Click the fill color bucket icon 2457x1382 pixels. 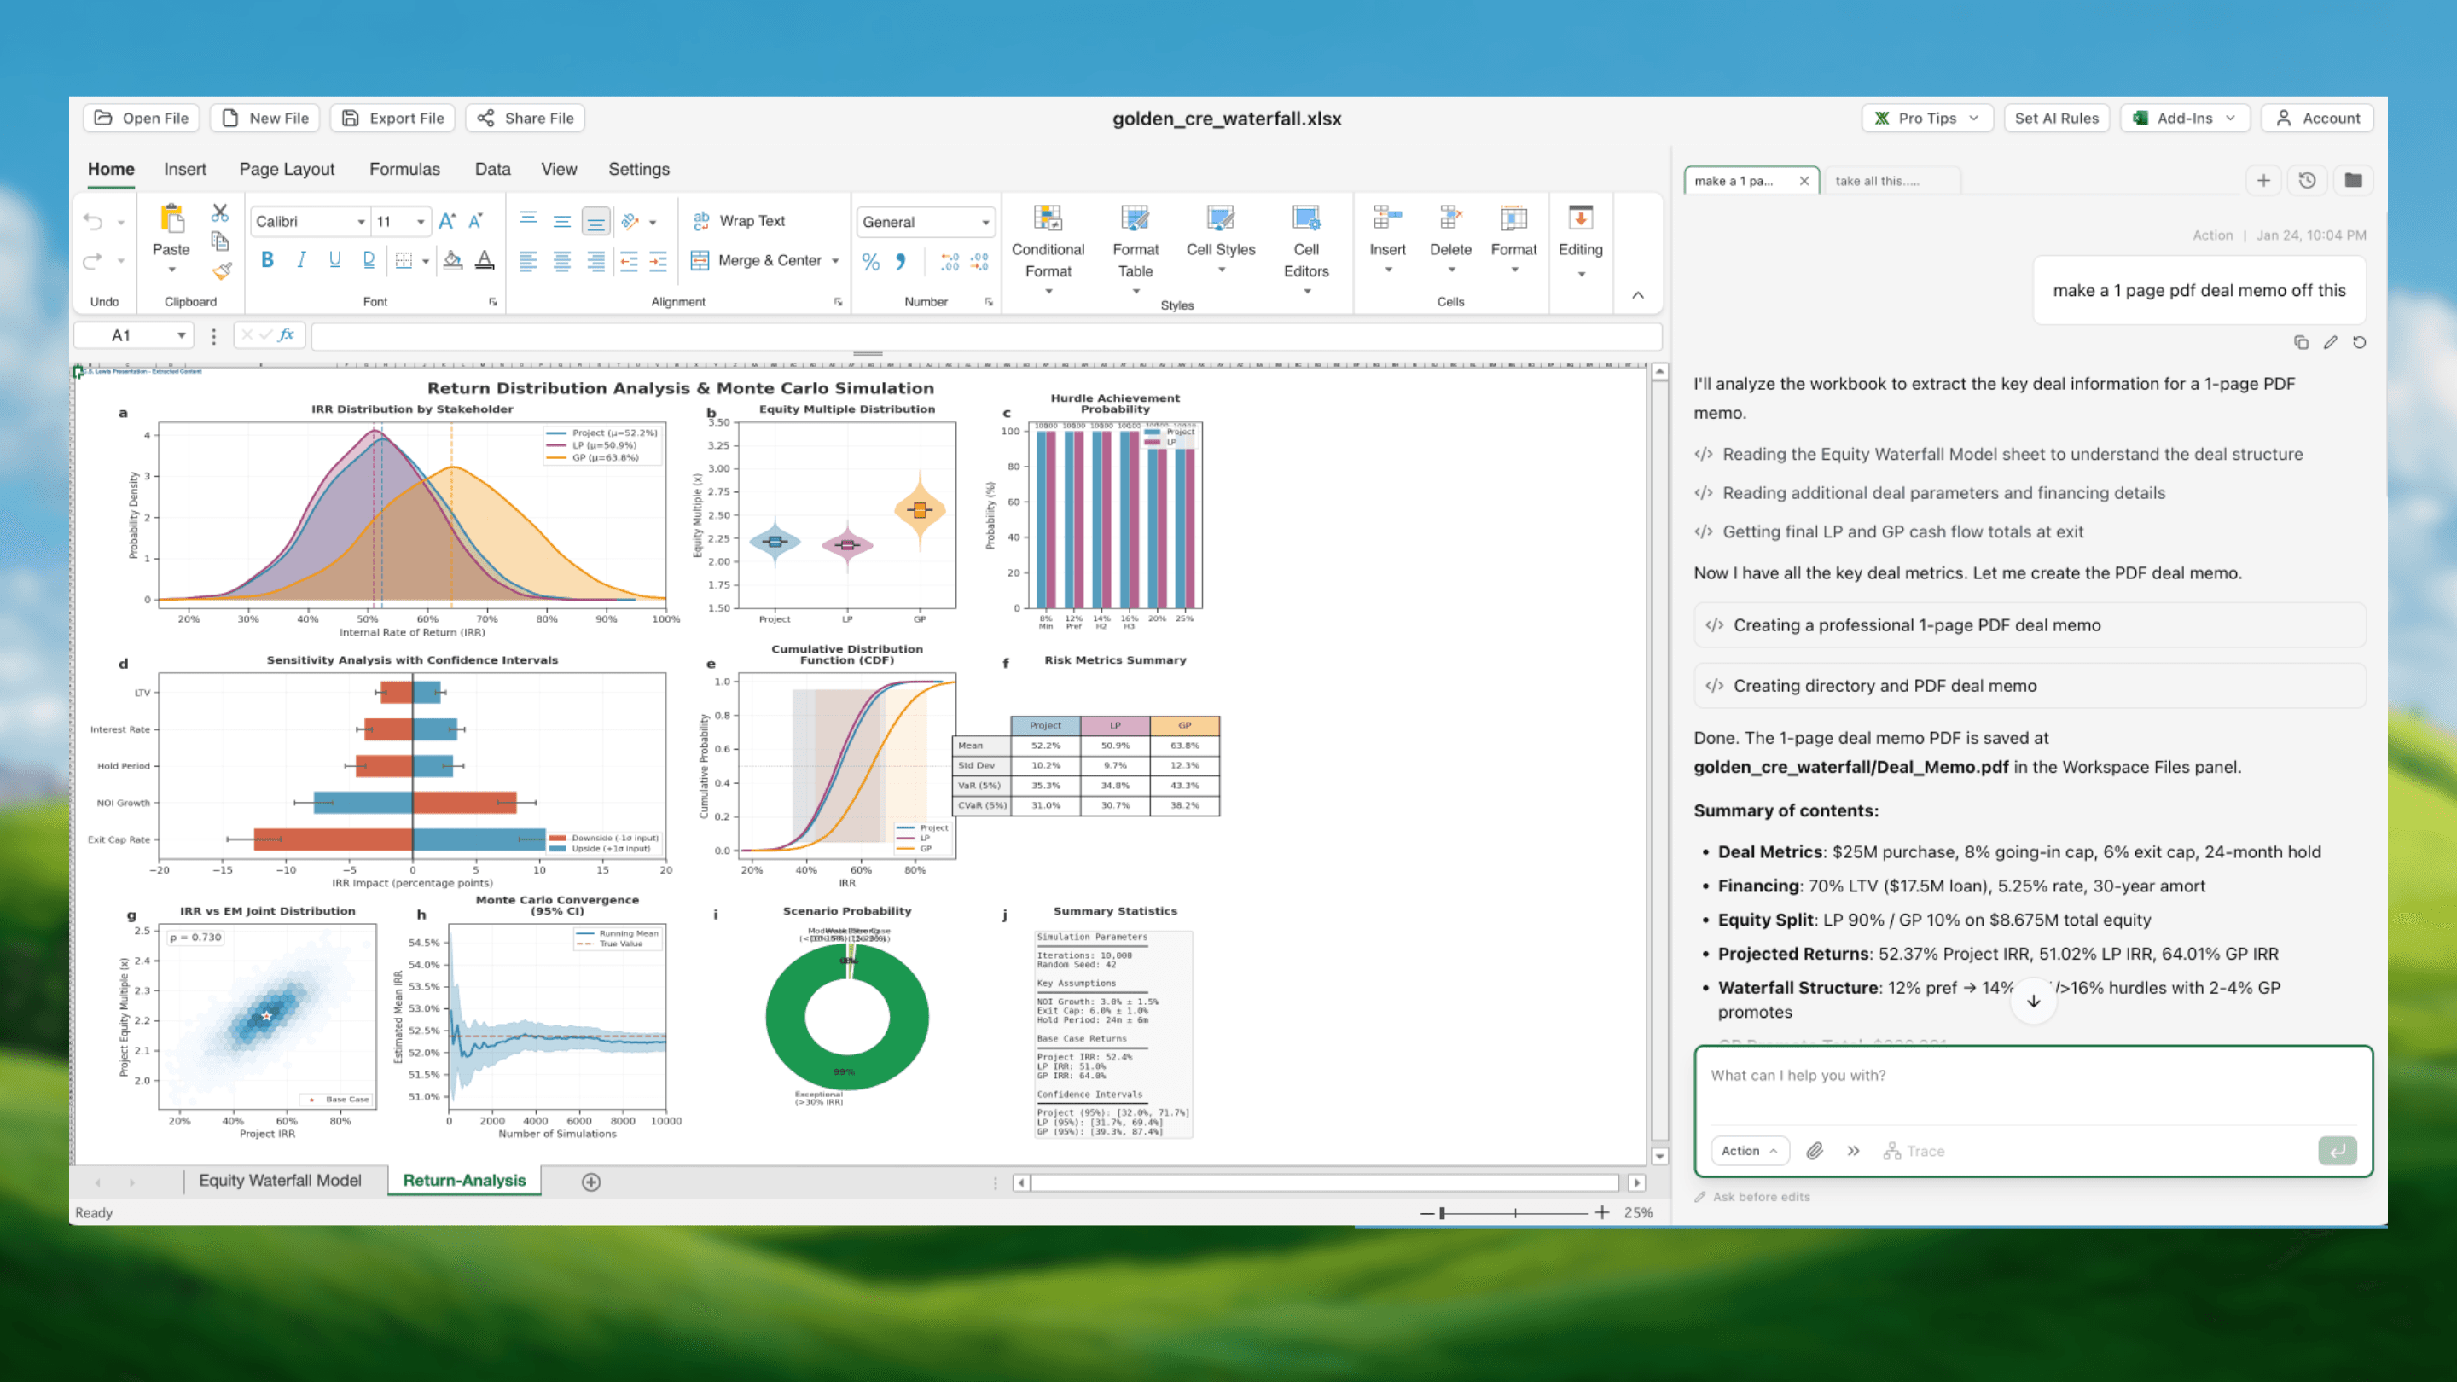point(453,259)
